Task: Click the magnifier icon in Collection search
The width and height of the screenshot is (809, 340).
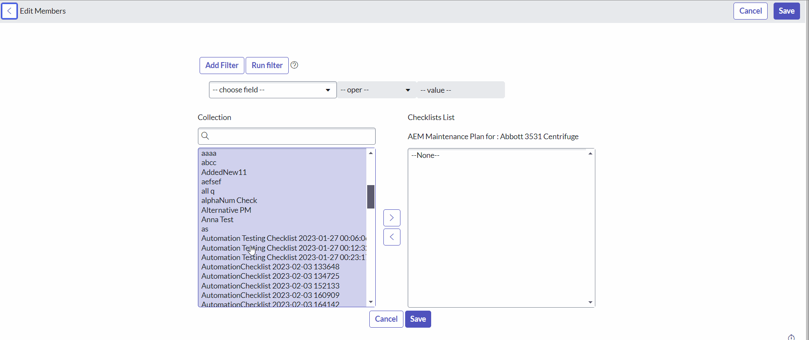Action: (x=205, y=136)
